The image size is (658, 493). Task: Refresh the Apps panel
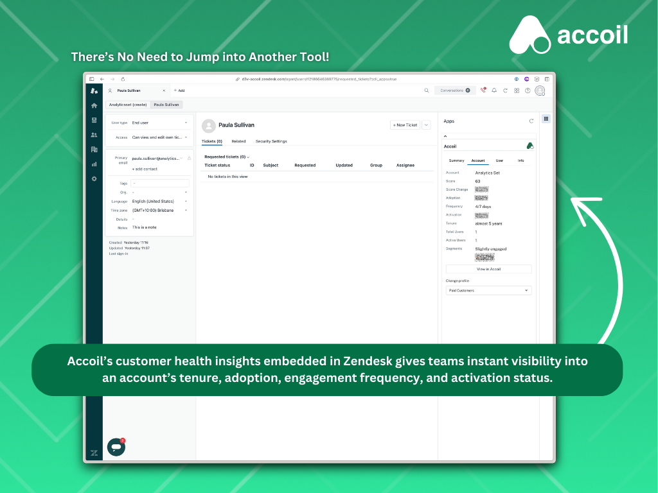(x=531, y=121)
